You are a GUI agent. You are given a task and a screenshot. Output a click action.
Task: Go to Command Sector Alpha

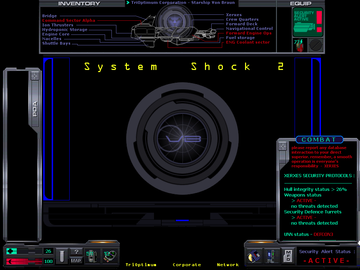click(69, 20)
